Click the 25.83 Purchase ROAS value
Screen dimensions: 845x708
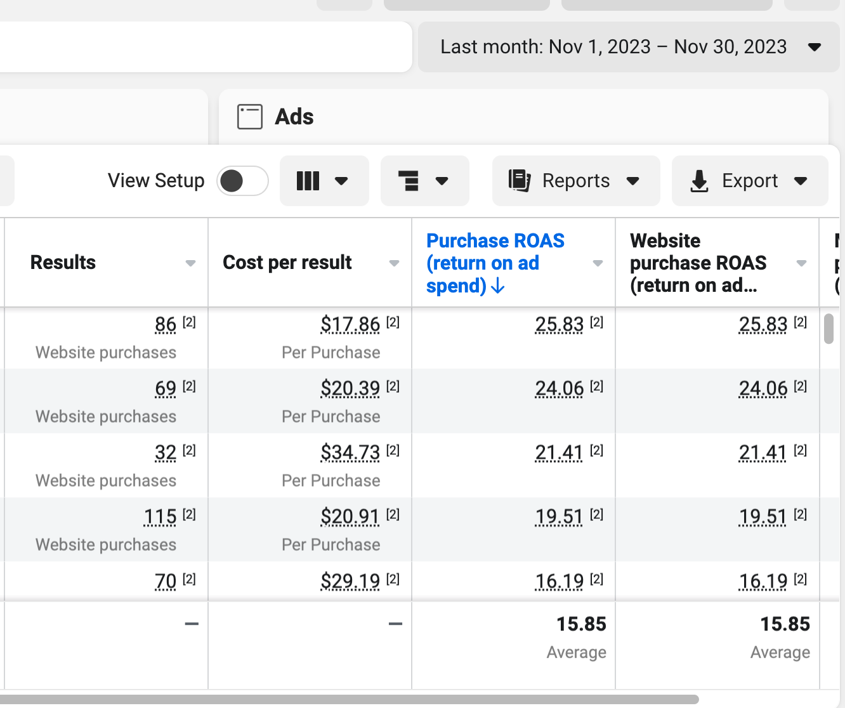(559, 325)
